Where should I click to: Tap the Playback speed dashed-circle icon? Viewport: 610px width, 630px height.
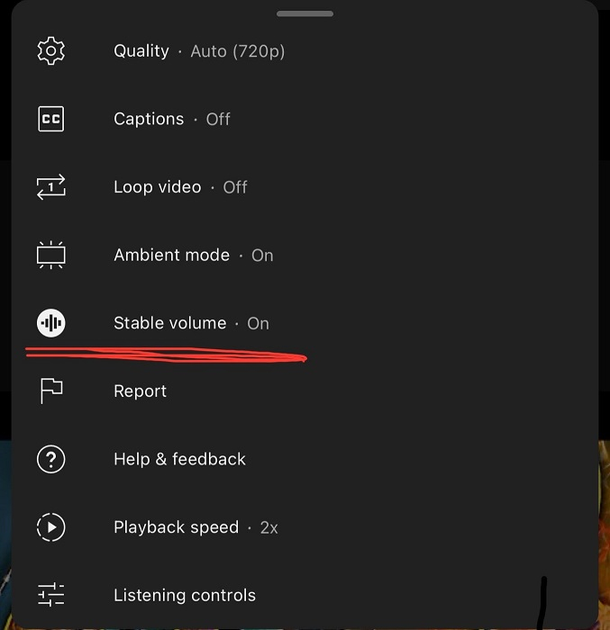click(x=51, y=527)
